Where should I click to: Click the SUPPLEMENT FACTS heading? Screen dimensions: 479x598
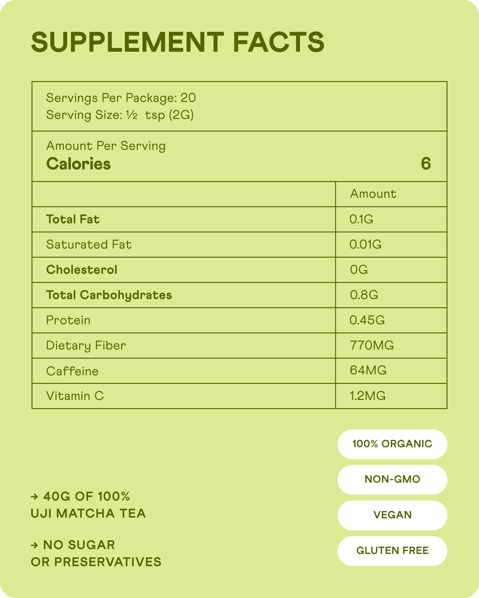coord(177,42)
